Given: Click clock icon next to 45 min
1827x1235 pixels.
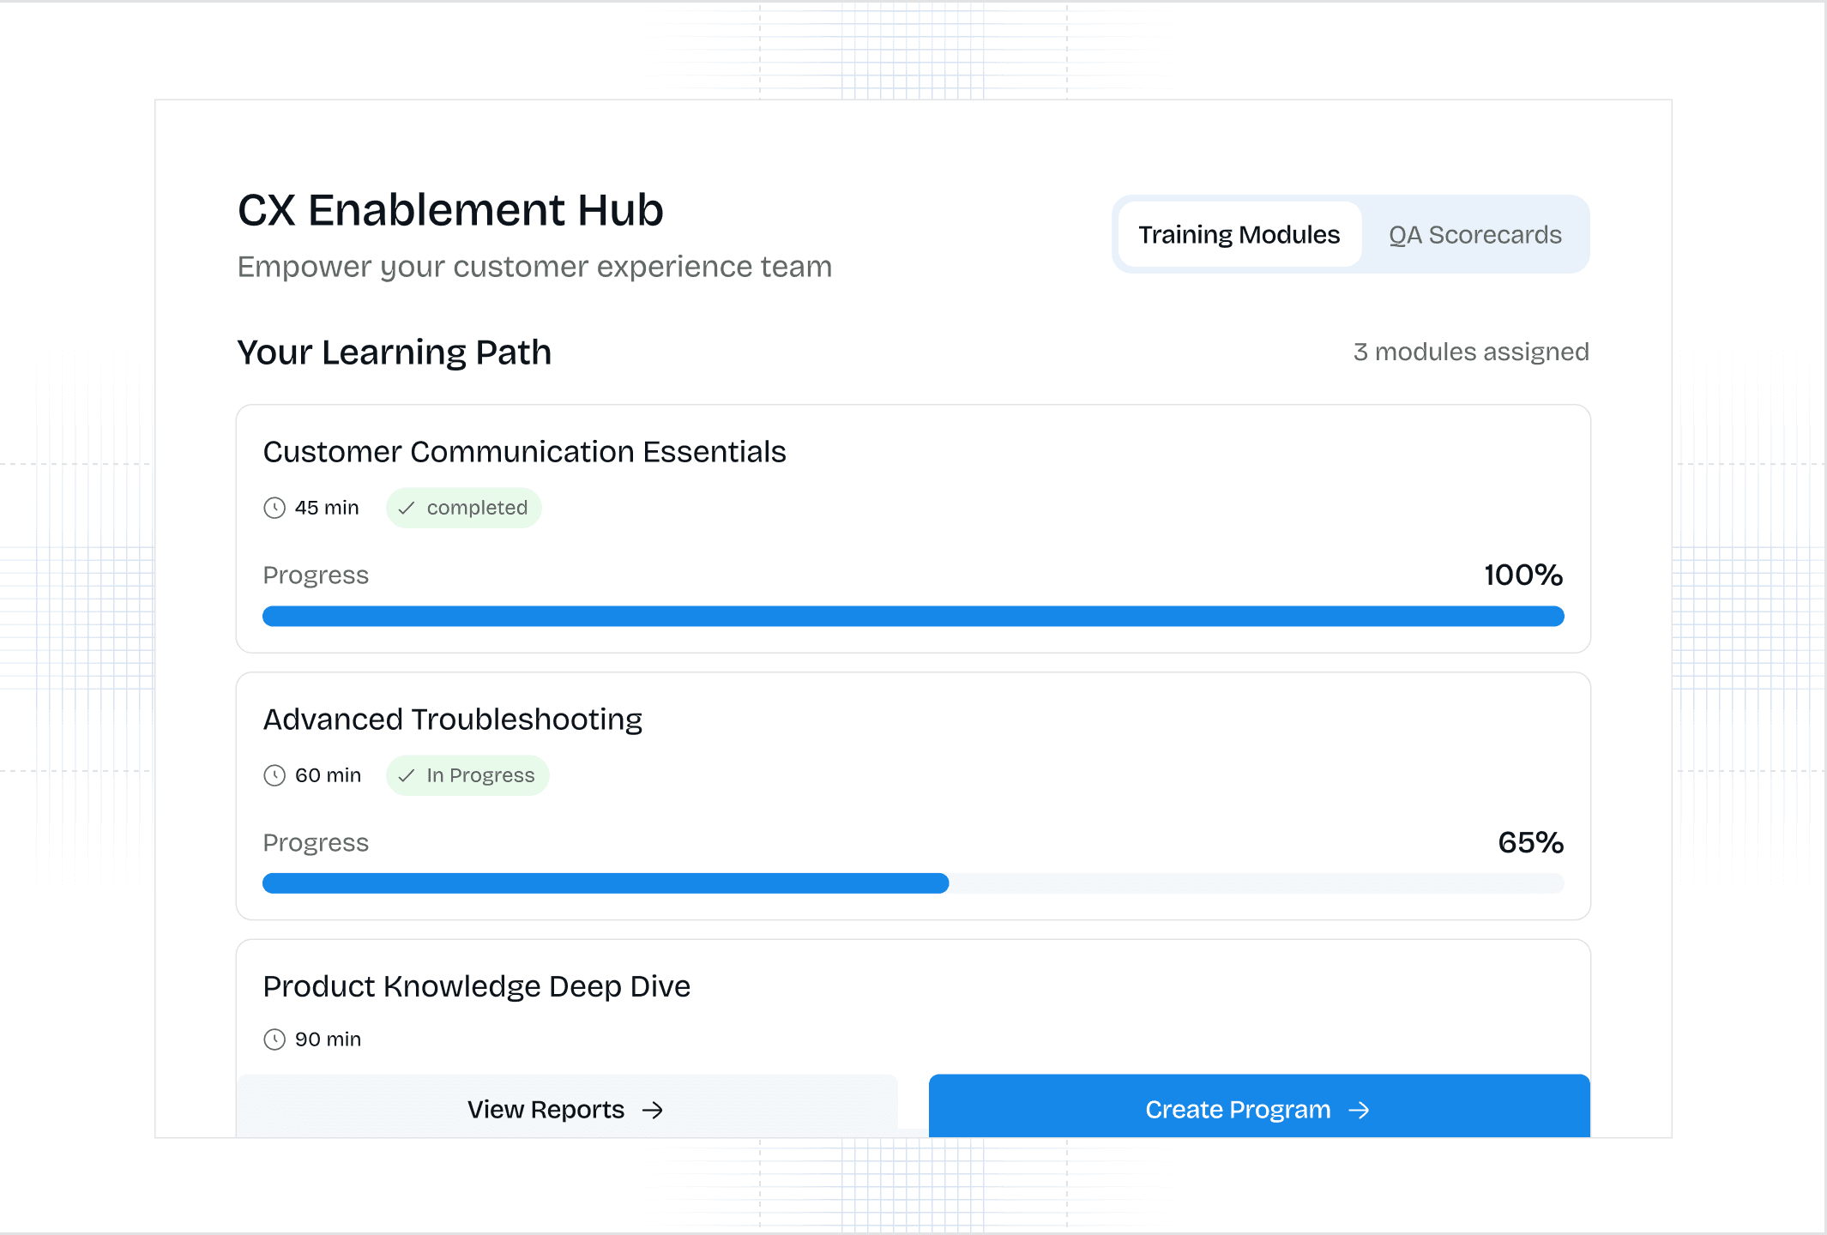Looking at the screenshot, I should 274,508.
